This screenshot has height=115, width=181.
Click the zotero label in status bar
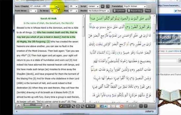coord(149,111)
